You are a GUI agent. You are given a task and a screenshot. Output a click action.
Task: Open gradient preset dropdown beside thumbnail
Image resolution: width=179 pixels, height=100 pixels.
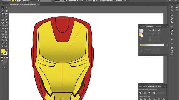coord(144,31)
